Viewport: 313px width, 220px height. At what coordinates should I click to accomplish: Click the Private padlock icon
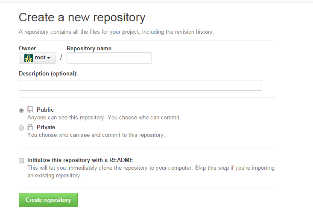(x=30, y=127)
